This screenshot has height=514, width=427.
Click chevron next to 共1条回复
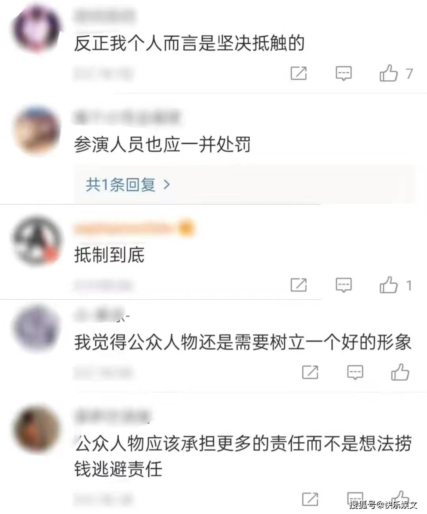(166, 185)
